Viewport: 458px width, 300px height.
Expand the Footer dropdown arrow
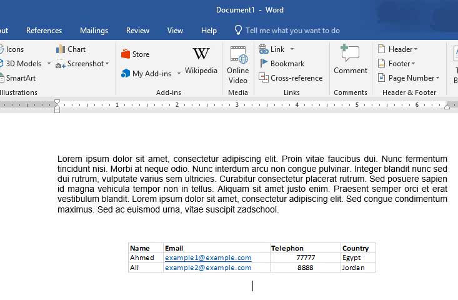coord(413,63)
